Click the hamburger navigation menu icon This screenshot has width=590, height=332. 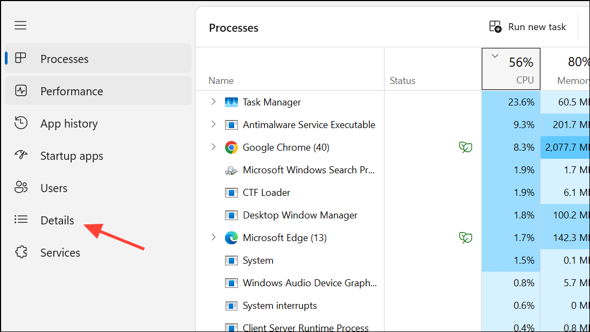20,25
